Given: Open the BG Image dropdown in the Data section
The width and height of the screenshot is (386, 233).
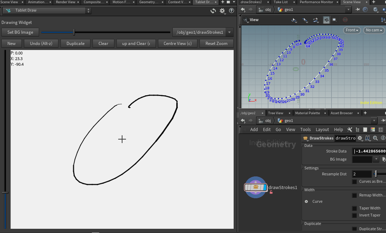Looking at the screenshot, I should [x=376, y=159].
